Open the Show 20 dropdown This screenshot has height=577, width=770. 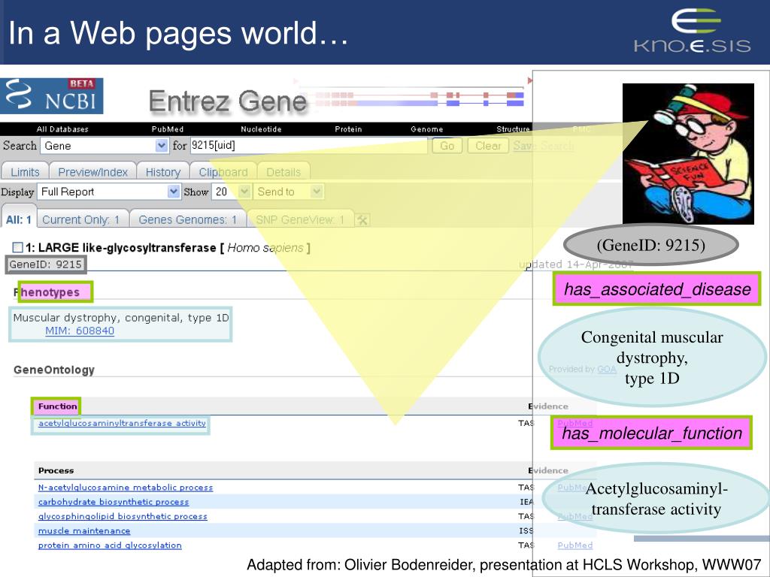(232, 192)
